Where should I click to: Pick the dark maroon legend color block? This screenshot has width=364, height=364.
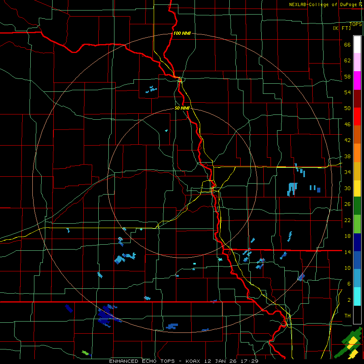tap(357, 99)
